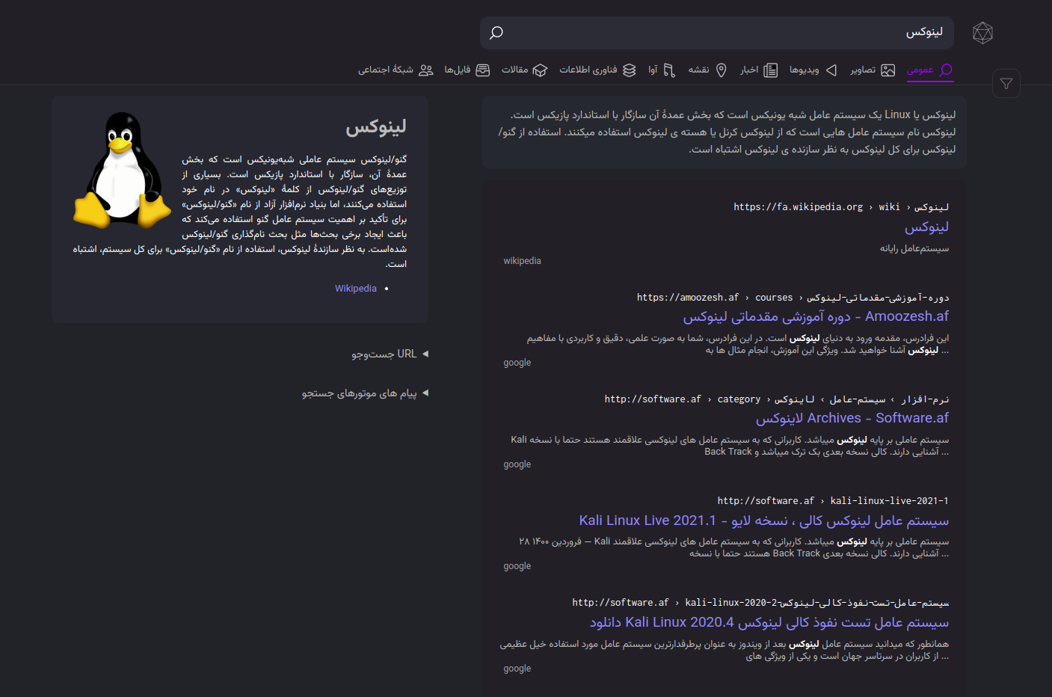This screenshot has height=697, width=1052.
Task: Switch to the آوا (music) tab
Action: coord(662,70)
